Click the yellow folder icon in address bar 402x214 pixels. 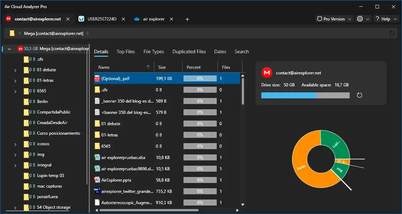tap(12, 33)
